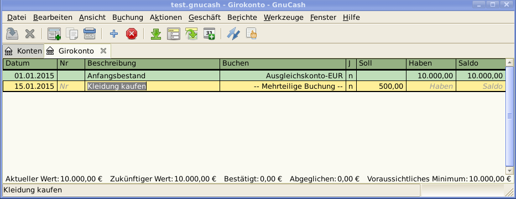Click the scrollbar down arrow
Image resolution: width=516 pixels, height=199 pixels.
[509, 171]
